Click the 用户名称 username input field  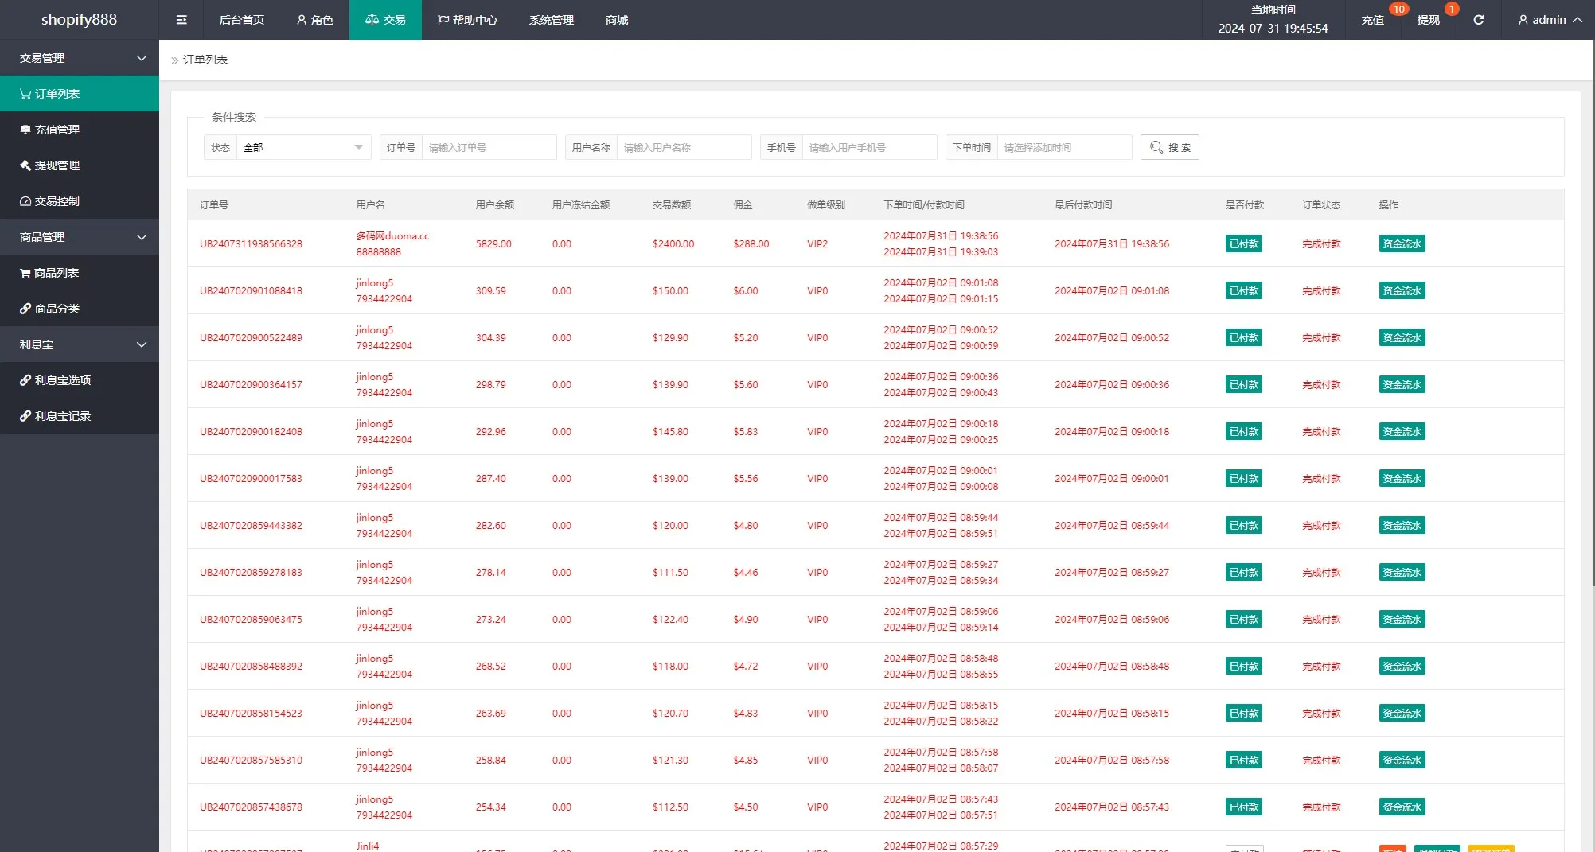(x=684, y=147)
